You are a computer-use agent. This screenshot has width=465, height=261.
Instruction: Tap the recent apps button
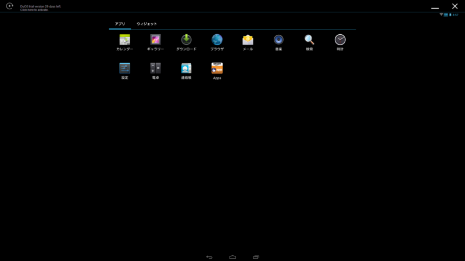point(256,257)
